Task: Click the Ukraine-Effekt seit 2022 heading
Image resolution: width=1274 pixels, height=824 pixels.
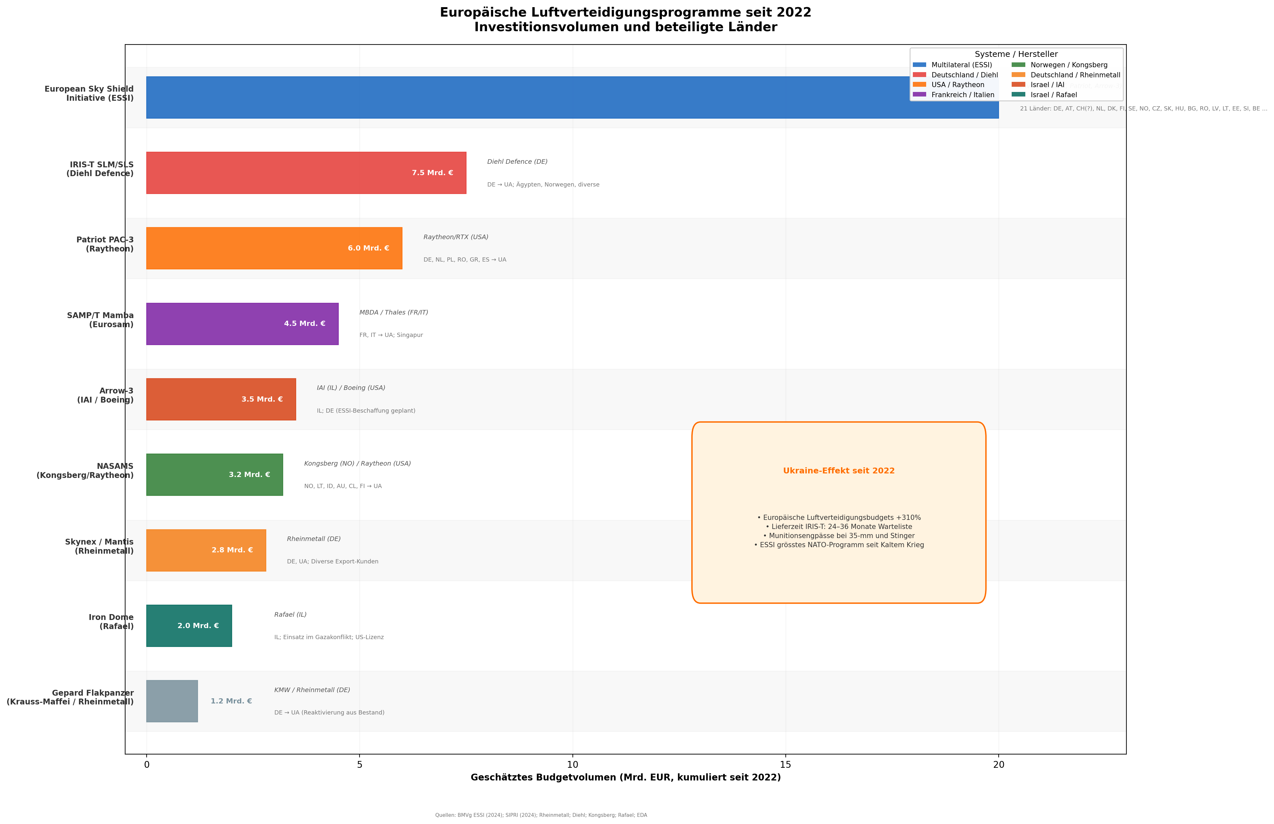Action: click(x=838, y=471)
